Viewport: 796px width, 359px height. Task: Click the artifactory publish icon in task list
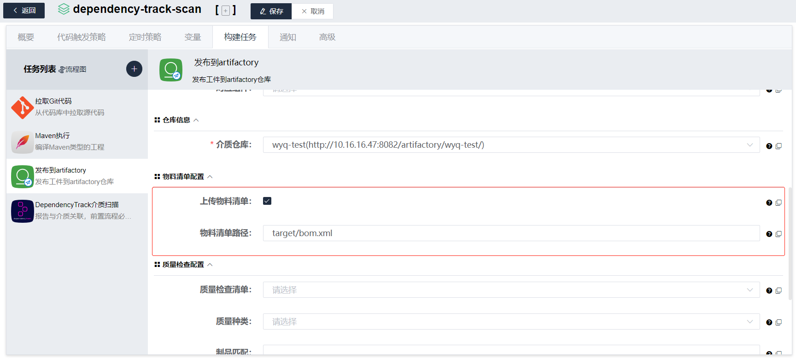(22, 177)
